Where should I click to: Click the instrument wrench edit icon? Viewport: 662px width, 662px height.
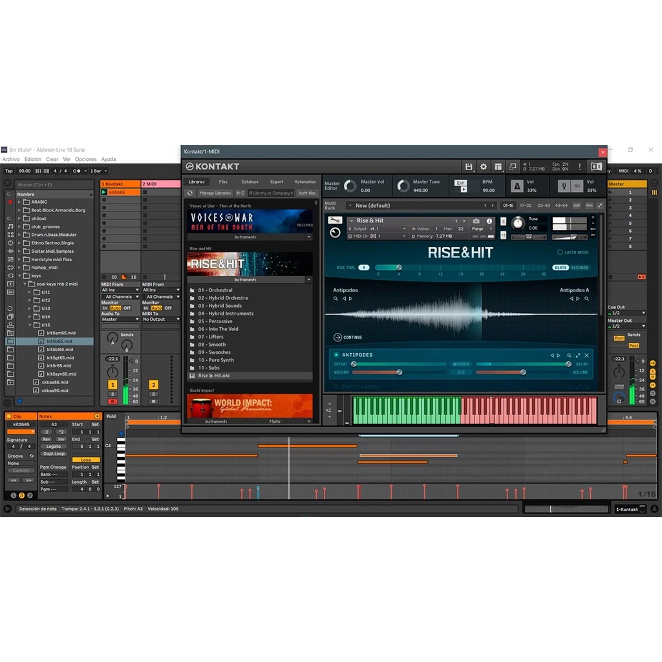pyautogui.click(x=335, y=220)
